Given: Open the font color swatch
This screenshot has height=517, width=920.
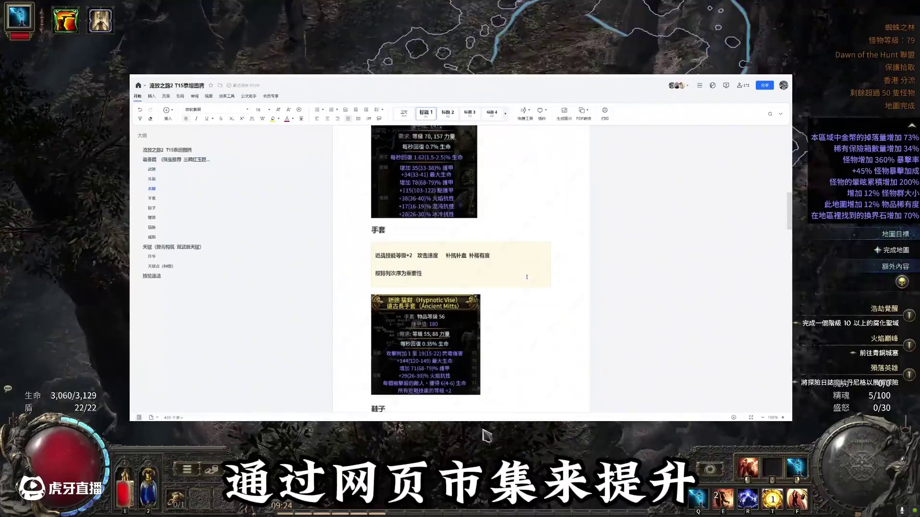Looking at the screenshot, I should click(287, 118).
